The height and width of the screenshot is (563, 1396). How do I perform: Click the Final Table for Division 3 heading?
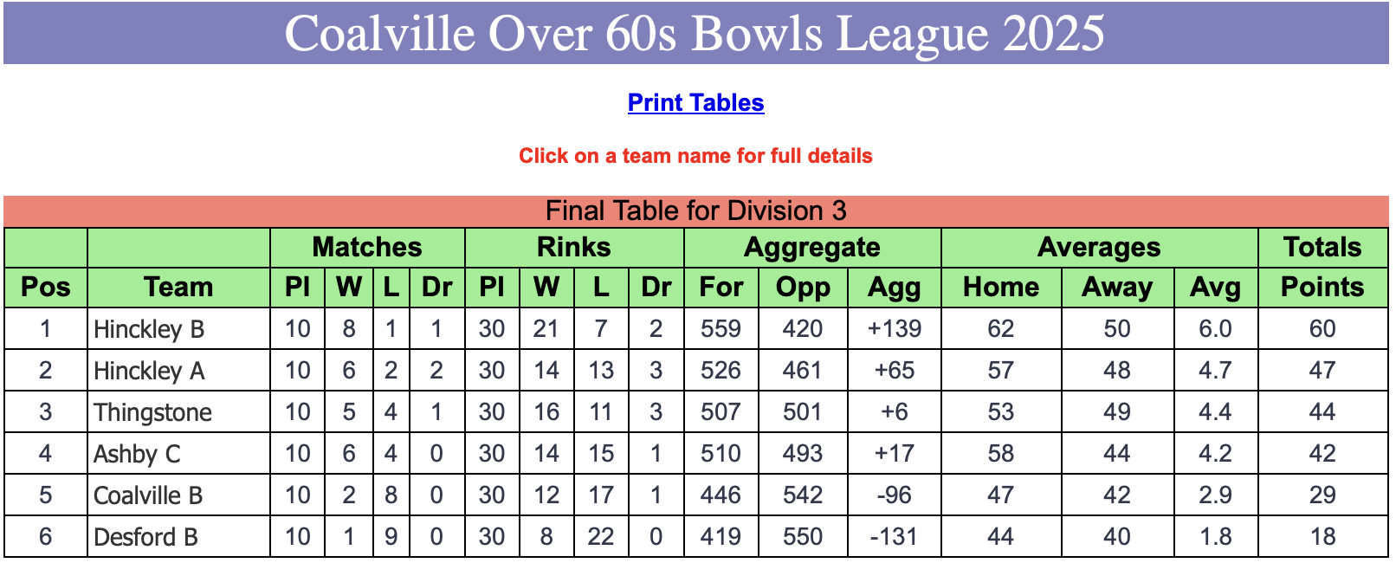pos(696,210)
